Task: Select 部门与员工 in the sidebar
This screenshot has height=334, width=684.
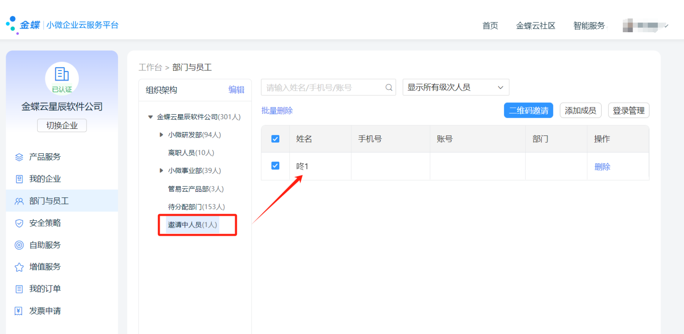Action: click(x=62, y=201)
